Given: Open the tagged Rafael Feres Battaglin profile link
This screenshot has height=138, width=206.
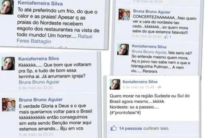Looking at the screenshot, I should 54,39.
